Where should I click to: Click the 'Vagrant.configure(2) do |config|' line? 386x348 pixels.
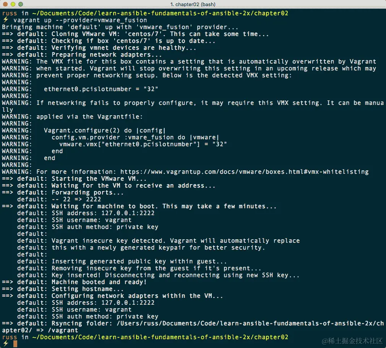84,131
